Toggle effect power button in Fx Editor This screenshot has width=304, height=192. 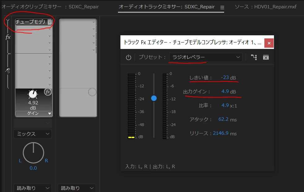(128, 57)
